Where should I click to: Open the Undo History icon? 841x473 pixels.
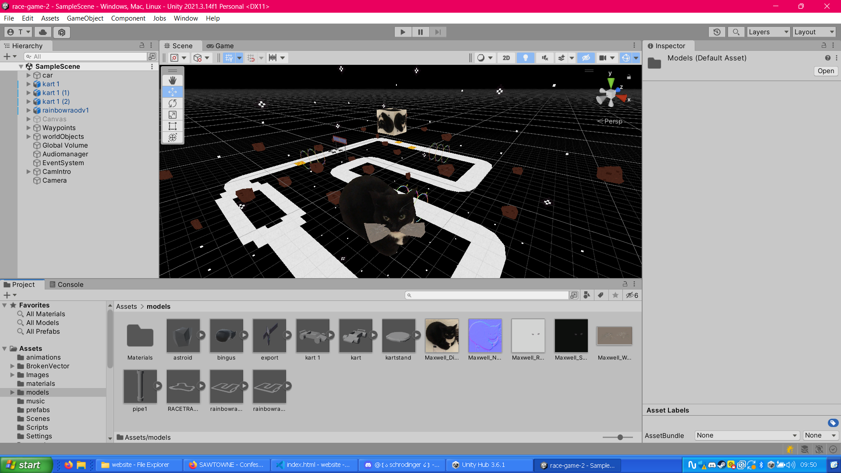717,32
